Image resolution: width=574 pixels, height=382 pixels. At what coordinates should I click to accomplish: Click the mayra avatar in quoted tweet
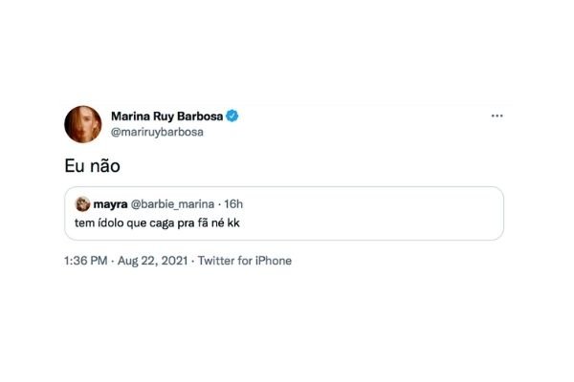[82, 204]
